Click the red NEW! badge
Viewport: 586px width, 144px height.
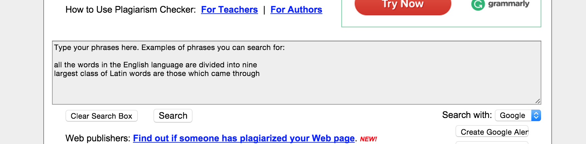[368, 139]
